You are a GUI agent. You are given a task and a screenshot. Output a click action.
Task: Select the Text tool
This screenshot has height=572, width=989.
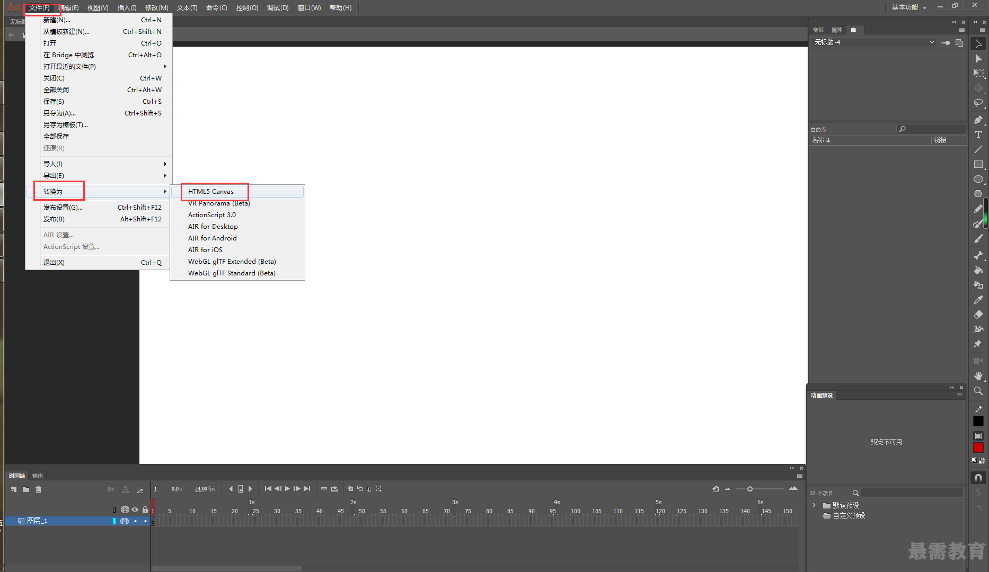point(978,135)
